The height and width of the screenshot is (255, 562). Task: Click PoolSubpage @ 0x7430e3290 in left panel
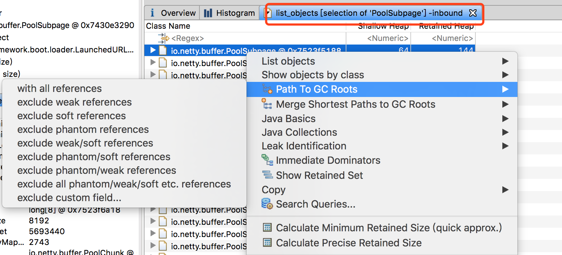pos(67,25)
